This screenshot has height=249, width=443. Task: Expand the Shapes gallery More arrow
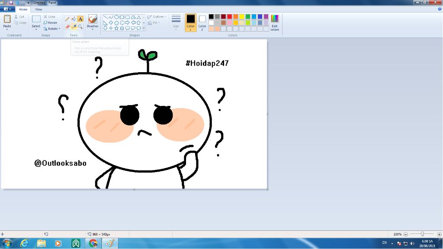click(x=144, y=28)
